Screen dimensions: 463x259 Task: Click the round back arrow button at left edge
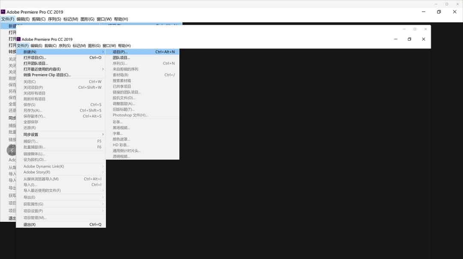[12, 150]
